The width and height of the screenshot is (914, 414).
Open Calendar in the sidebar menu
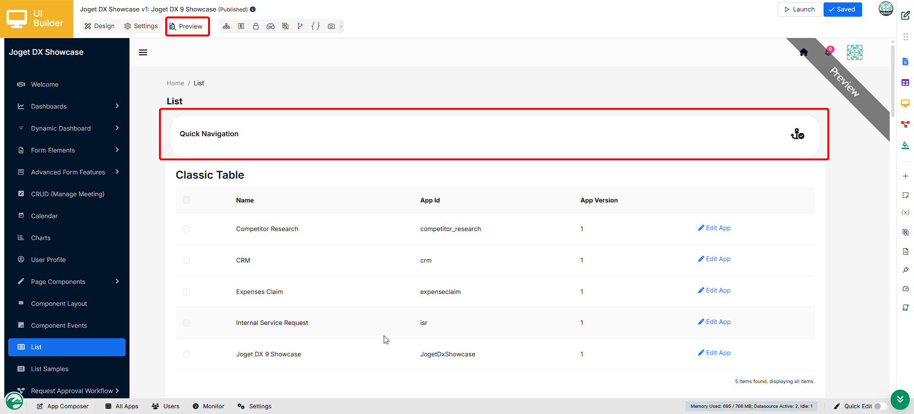(67, 216)
